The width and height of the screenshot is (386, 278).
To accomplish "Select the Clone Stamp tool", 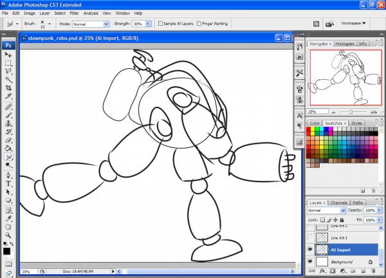I will 8,123.
